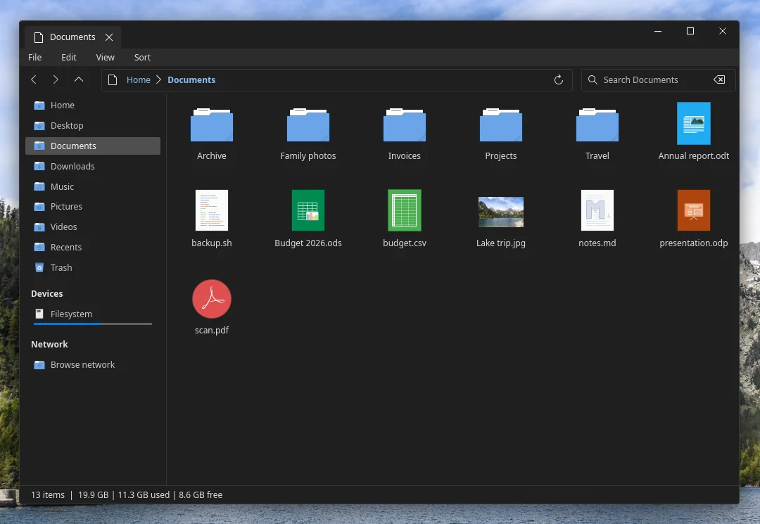Click the Filesystem disk usage bar
Image resolution: width=760 pixels, height=524 pixels.
[x=93, y=324]
